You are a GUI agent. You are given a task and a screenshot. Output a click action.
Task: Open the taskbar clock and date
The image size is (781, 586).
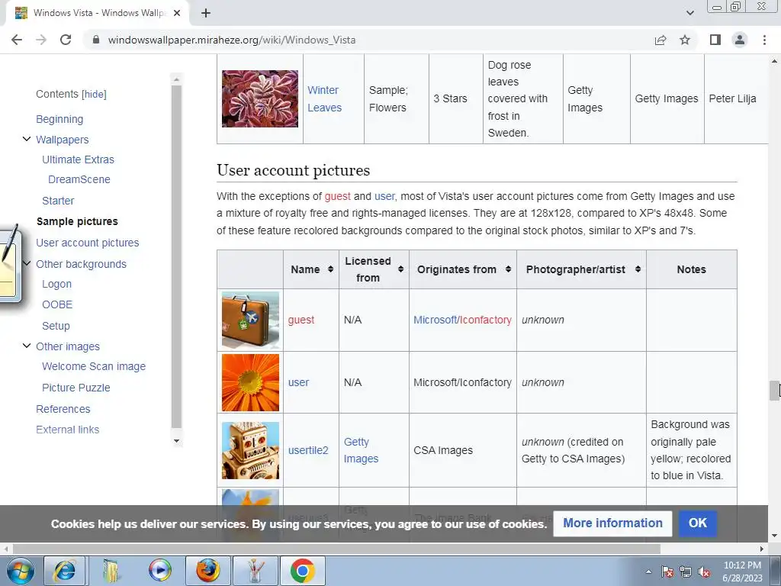[x=742, y=572]
